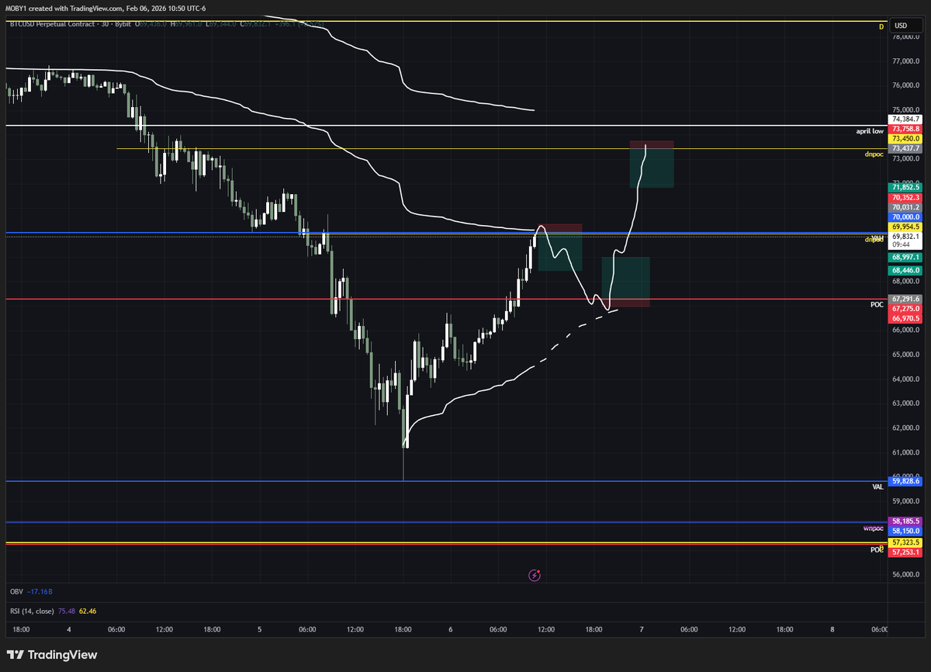
Task: Select the purple 58,185.5 price label
Action: 906,521
